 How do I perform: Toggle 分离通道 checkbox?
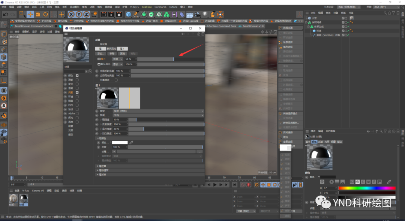pyautogui.click(x=116, y=80)
